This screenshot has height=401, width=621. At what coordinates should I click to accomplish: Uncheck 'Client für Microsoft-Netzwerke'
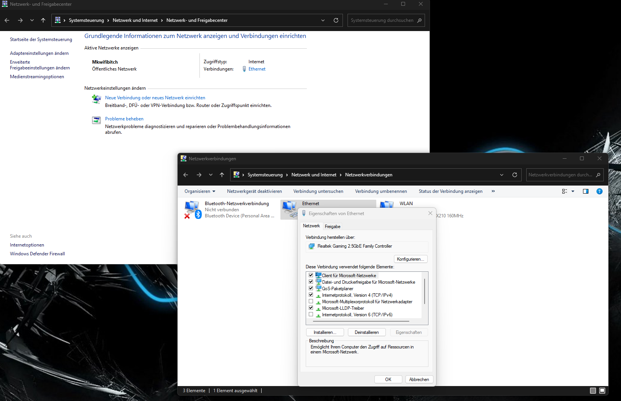click(x=311, y=275)
